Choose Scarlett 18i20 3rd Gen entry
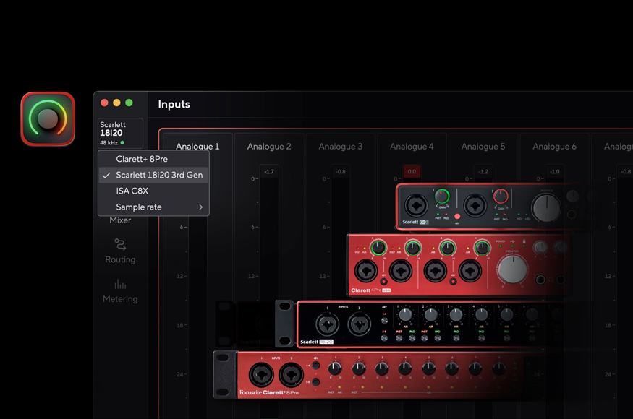The image size is (633, 419). [153, 175]
